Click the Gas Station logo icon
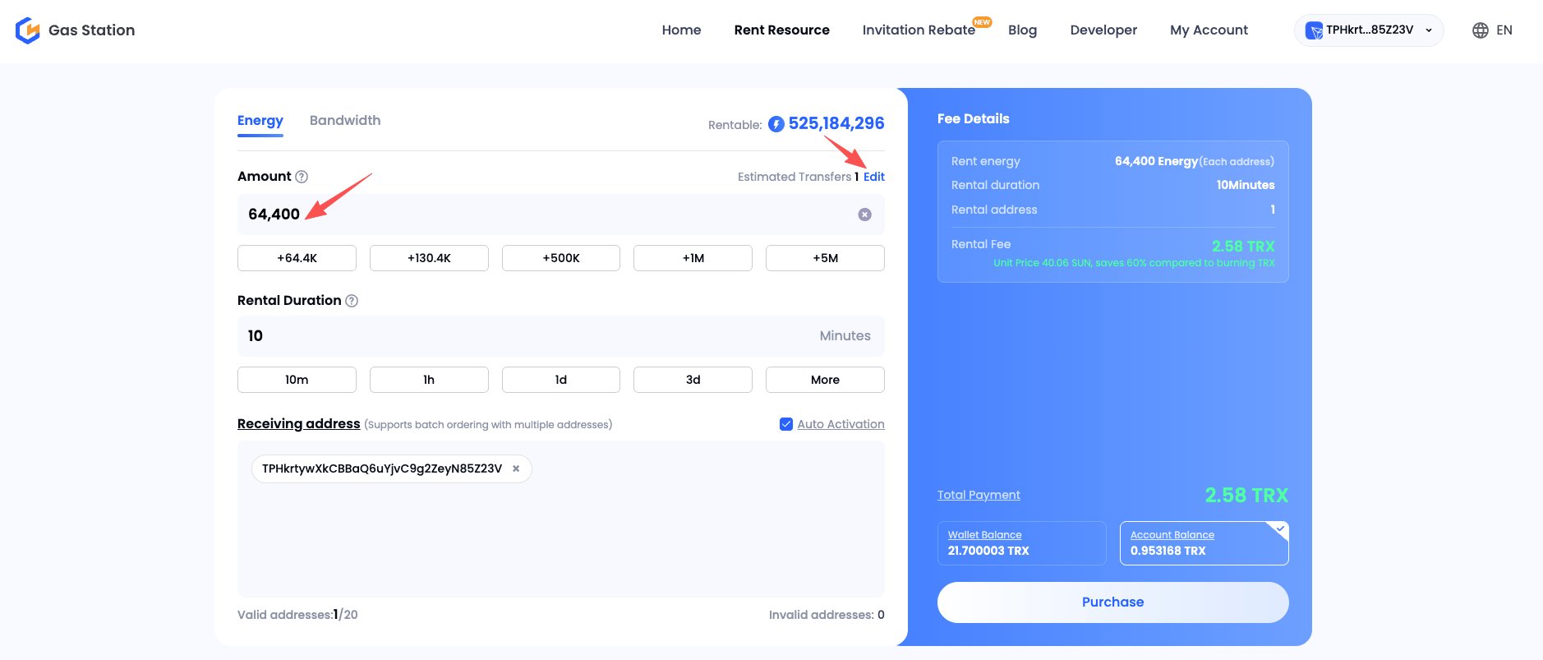Screen dimensions: 1543x660 [x=28, y=30]
